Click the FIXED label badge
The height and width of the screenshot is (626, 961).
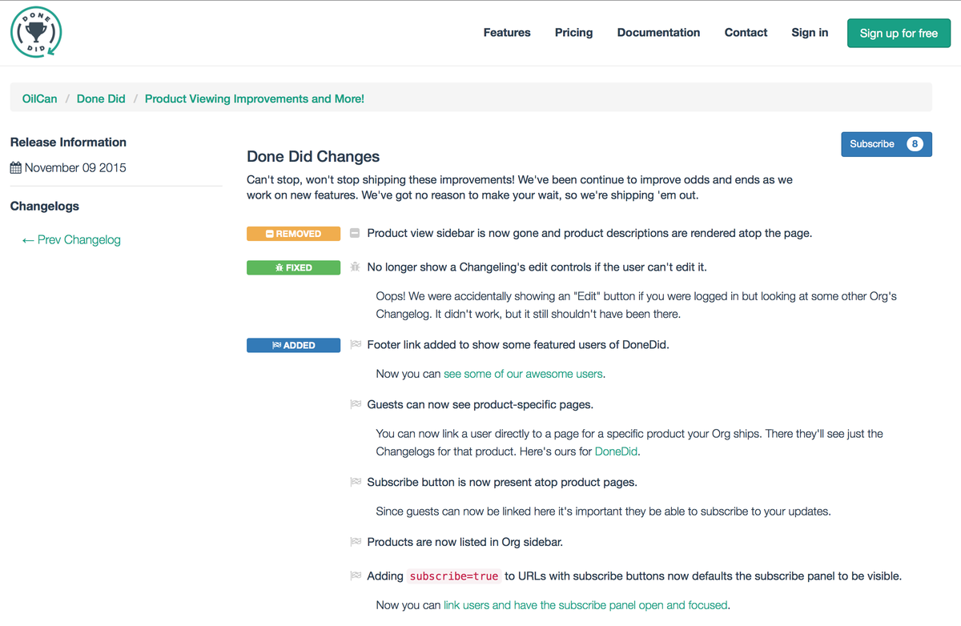293,267
